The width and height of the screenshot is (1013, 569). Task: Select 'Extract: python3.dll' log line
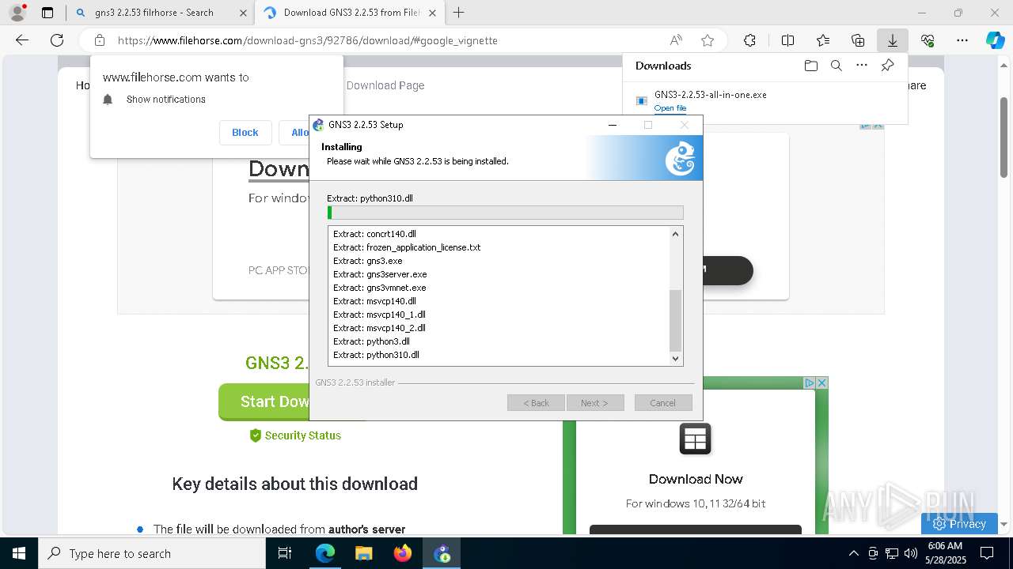pos(371,341)
